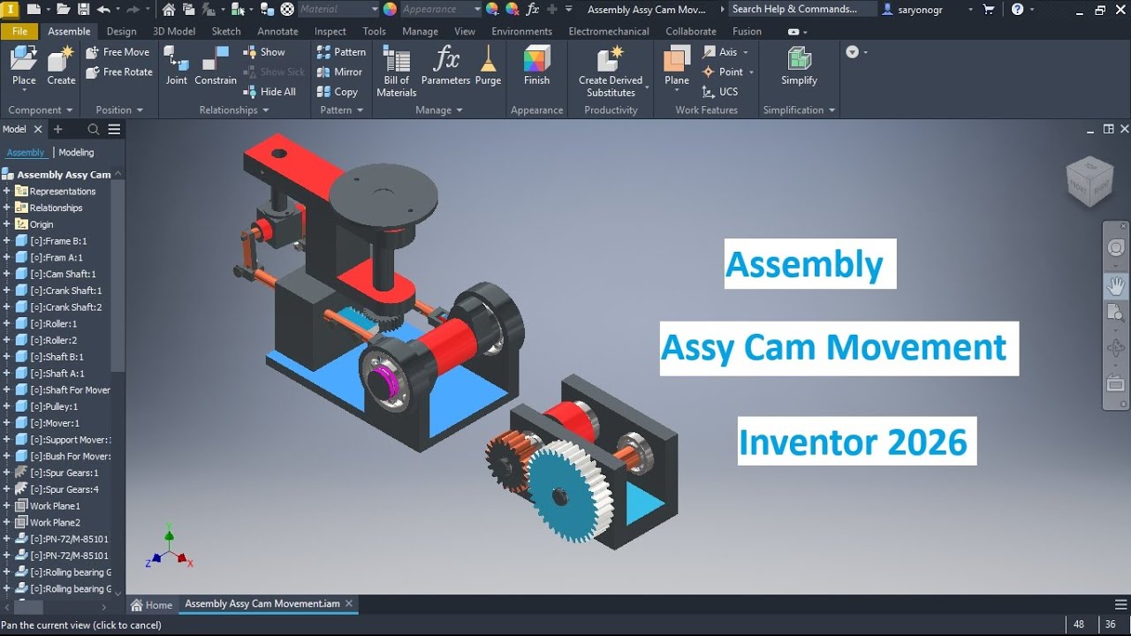Click the Mirror component tool
Screen dimensions: 1131x636
click(339, 72)
